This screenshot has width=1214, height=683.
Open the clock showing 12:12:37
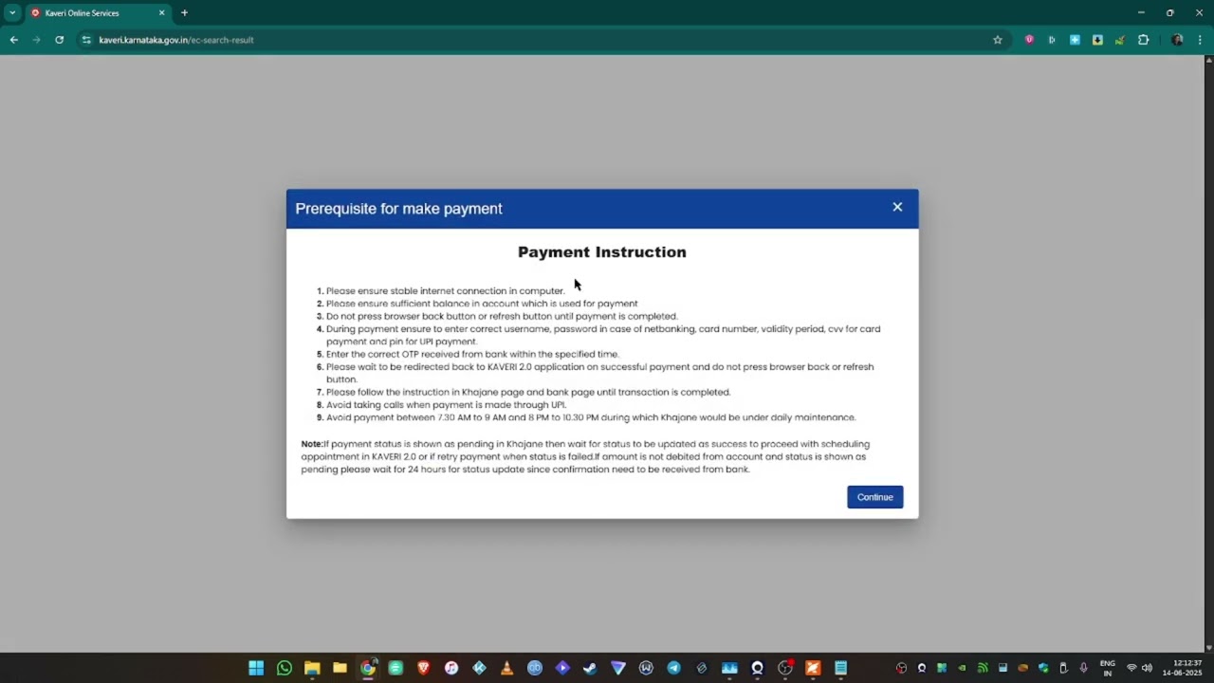click(1182, 668)
